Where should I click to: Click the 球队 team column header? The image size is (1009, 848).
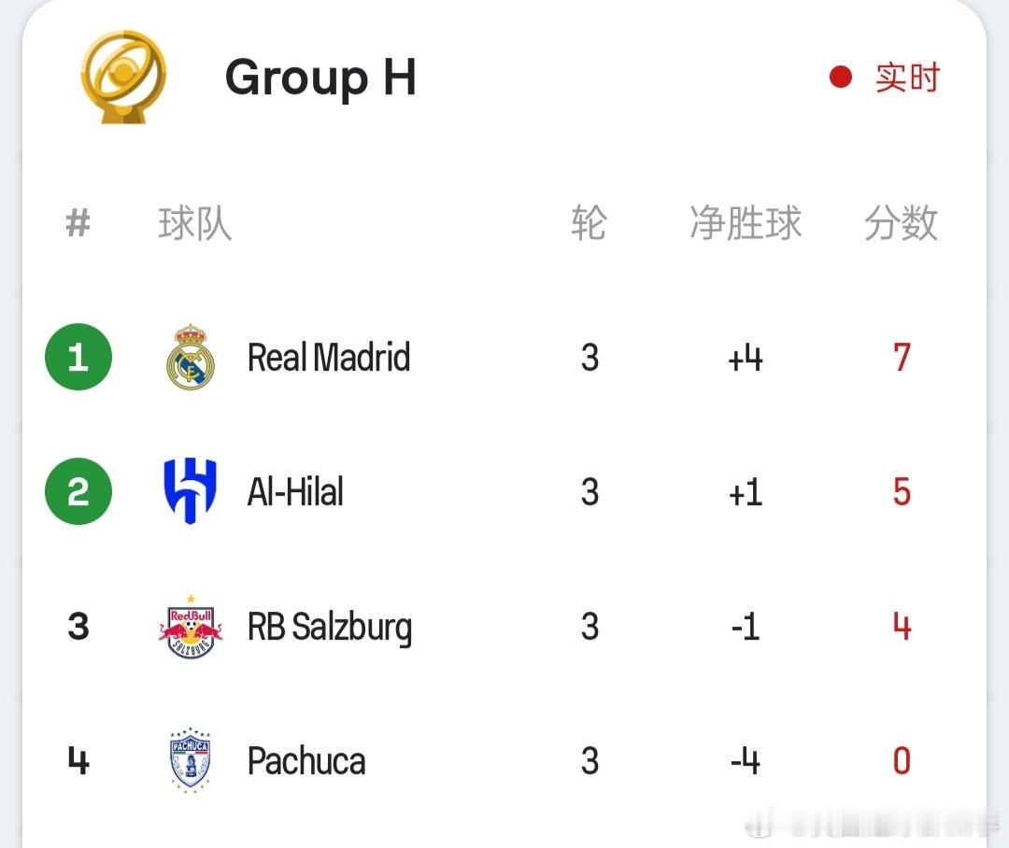coord(195,223)
